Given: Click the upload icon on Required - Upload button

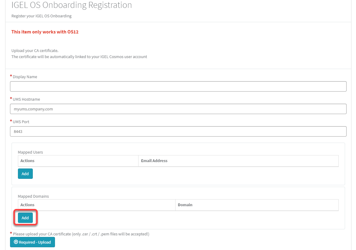Looking at the screenshot, I should coord(16,242).
